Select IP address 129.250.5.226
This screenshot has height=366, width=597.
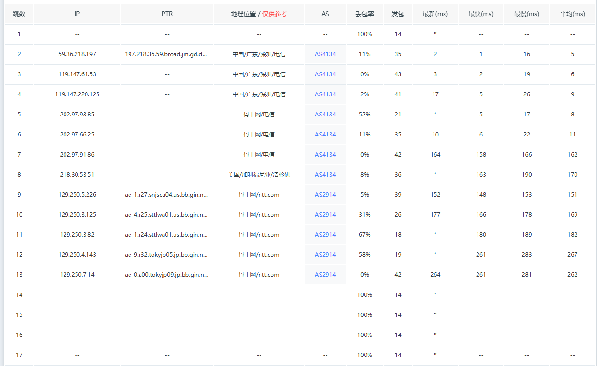[77, 195]
